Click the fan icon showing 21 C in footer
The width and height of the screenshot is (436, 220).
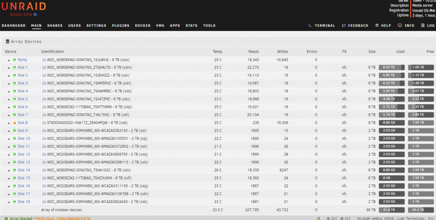click(342, 219)
